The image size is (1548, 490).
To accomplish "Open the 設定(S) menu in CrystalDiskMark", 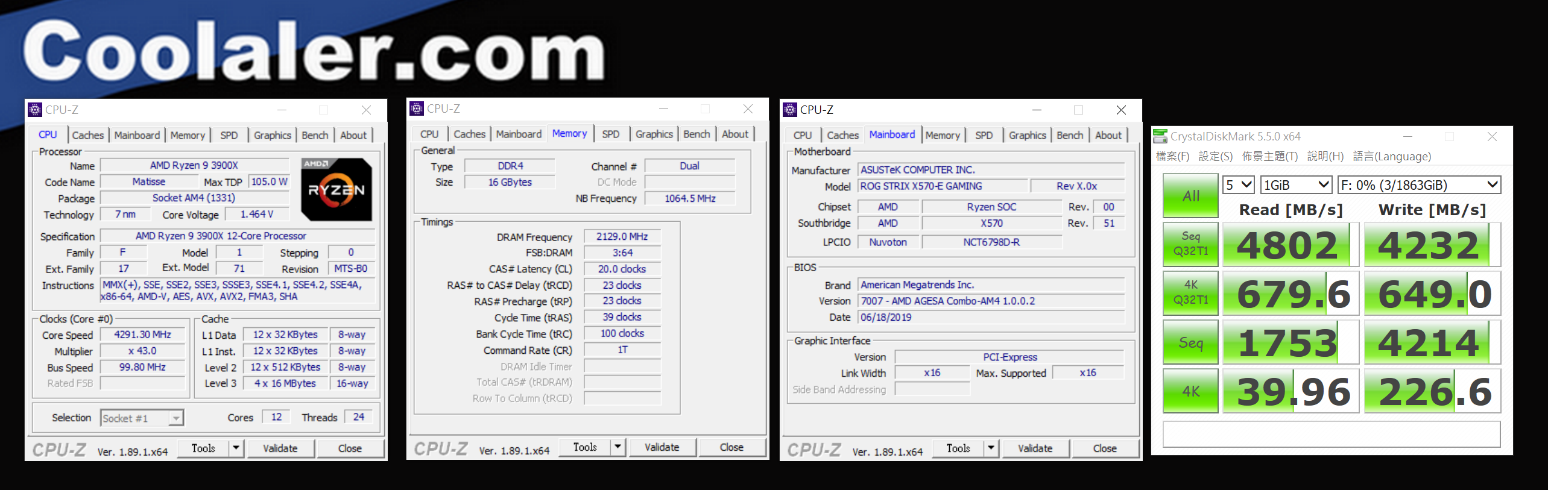I will pyautogui.click(x=1216, y=157).
